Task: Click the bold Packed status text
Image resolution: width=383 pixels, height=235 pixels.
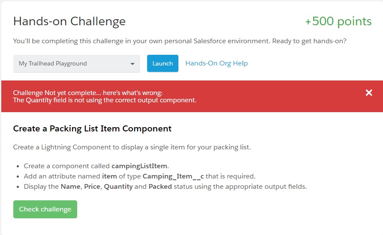Action: click(x=160, y=187)
